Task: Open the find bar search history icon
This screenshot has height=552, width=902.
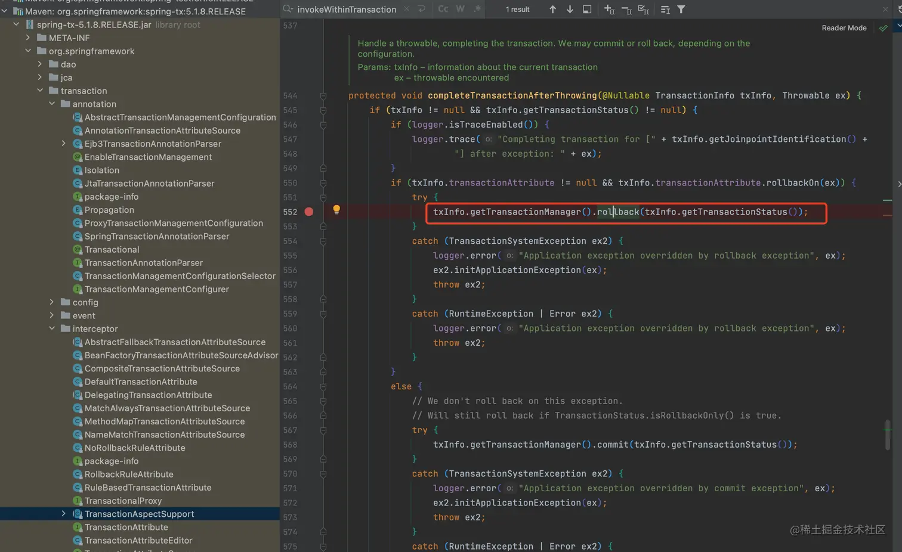Action: coord(288,9)
